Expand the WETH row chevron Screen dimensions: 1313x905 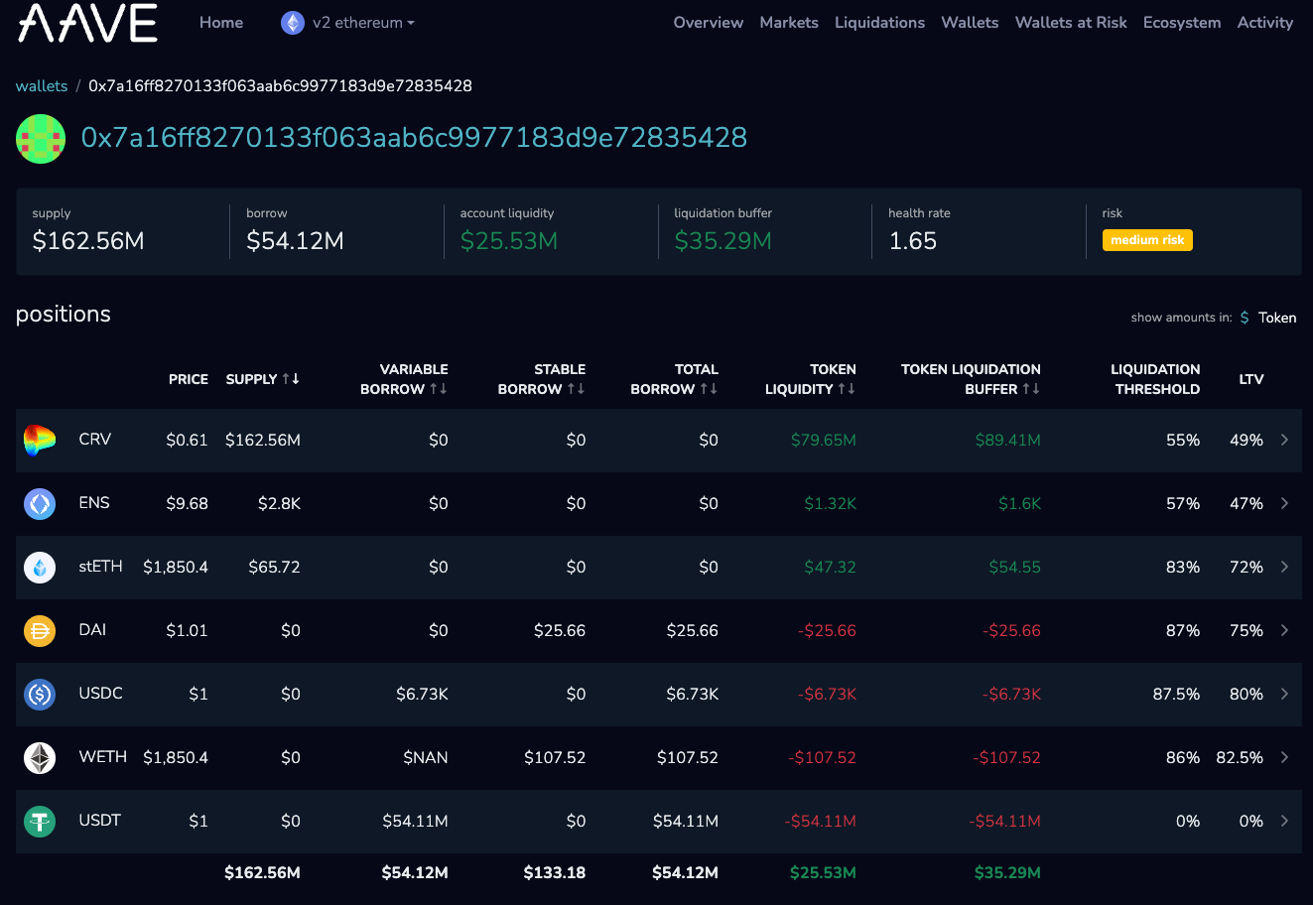pyautogui.click(x=1284, y=757)
